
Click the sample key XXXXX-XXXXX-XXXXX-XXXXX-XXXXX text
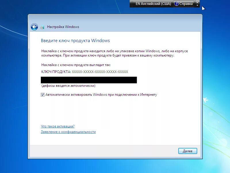(100, 72)
